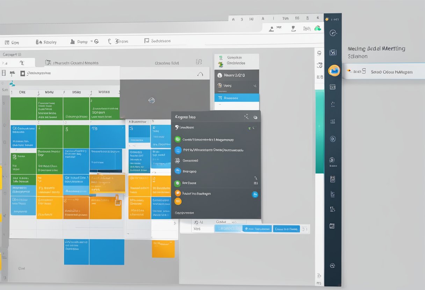Open the Reply tool on the top toolbar
The width and height of the screenshot is (425, 290).
click(45, 42)
